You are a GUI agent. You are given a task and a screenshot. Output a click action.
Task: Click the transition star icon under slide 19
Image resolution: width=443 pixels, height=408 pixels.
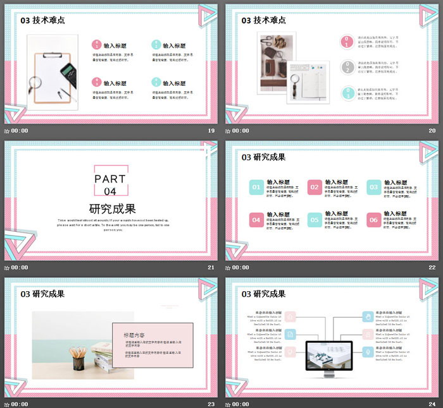pos(7,131)
